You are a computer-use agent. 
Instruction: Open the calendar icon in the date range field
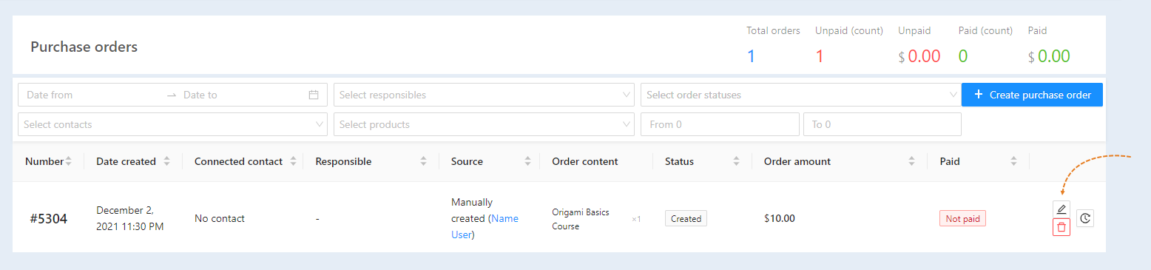coord(314,95)
